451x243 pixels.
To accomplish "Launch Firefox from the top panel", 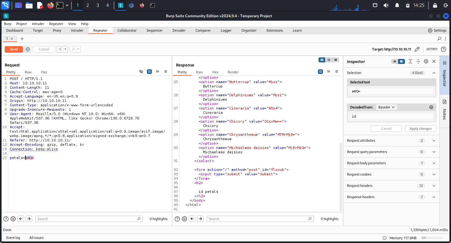I will [x=50, y=5].
